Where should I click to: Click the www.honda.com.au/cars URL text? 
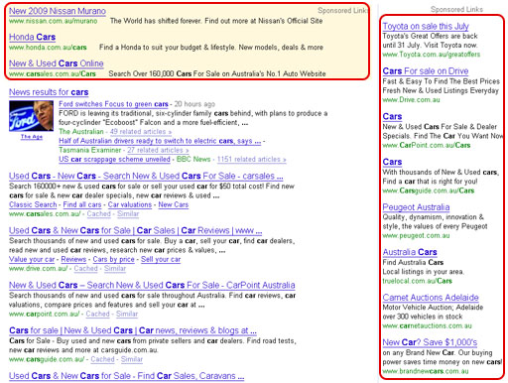pos(48,48)
